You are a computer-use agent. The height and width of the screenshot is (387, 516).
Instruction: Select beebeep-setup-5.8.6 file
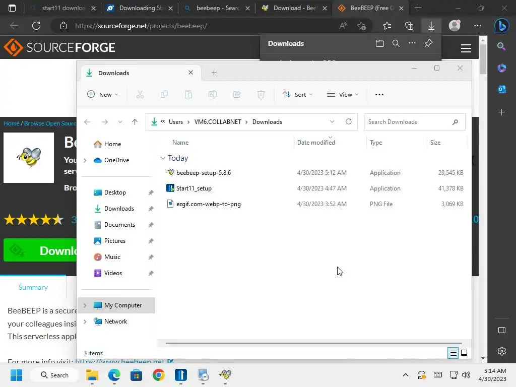[x=314, y=173]
